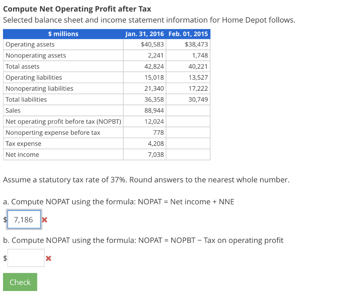The width and height of the screenshot is (341, 293).
Task: Click the dollar sign before the part b answer
Action: [x=5, y=258]
